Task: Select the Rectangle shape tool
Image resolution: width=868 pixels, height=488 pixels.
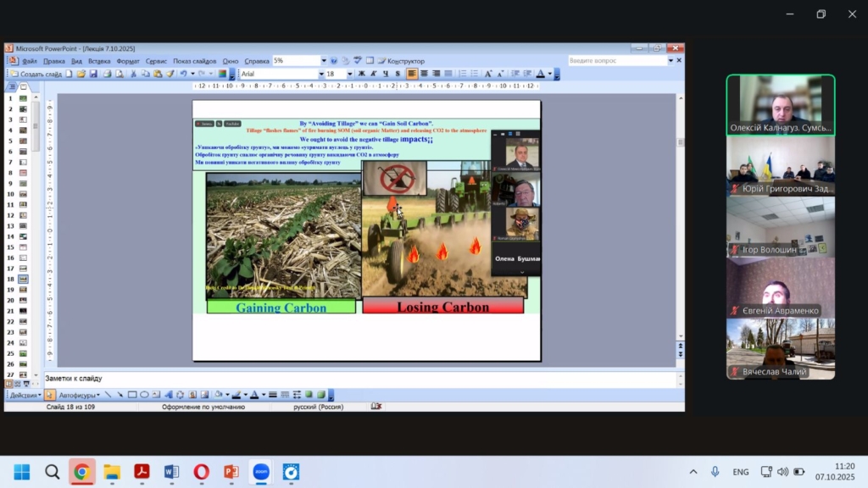Action: [132, 395]
